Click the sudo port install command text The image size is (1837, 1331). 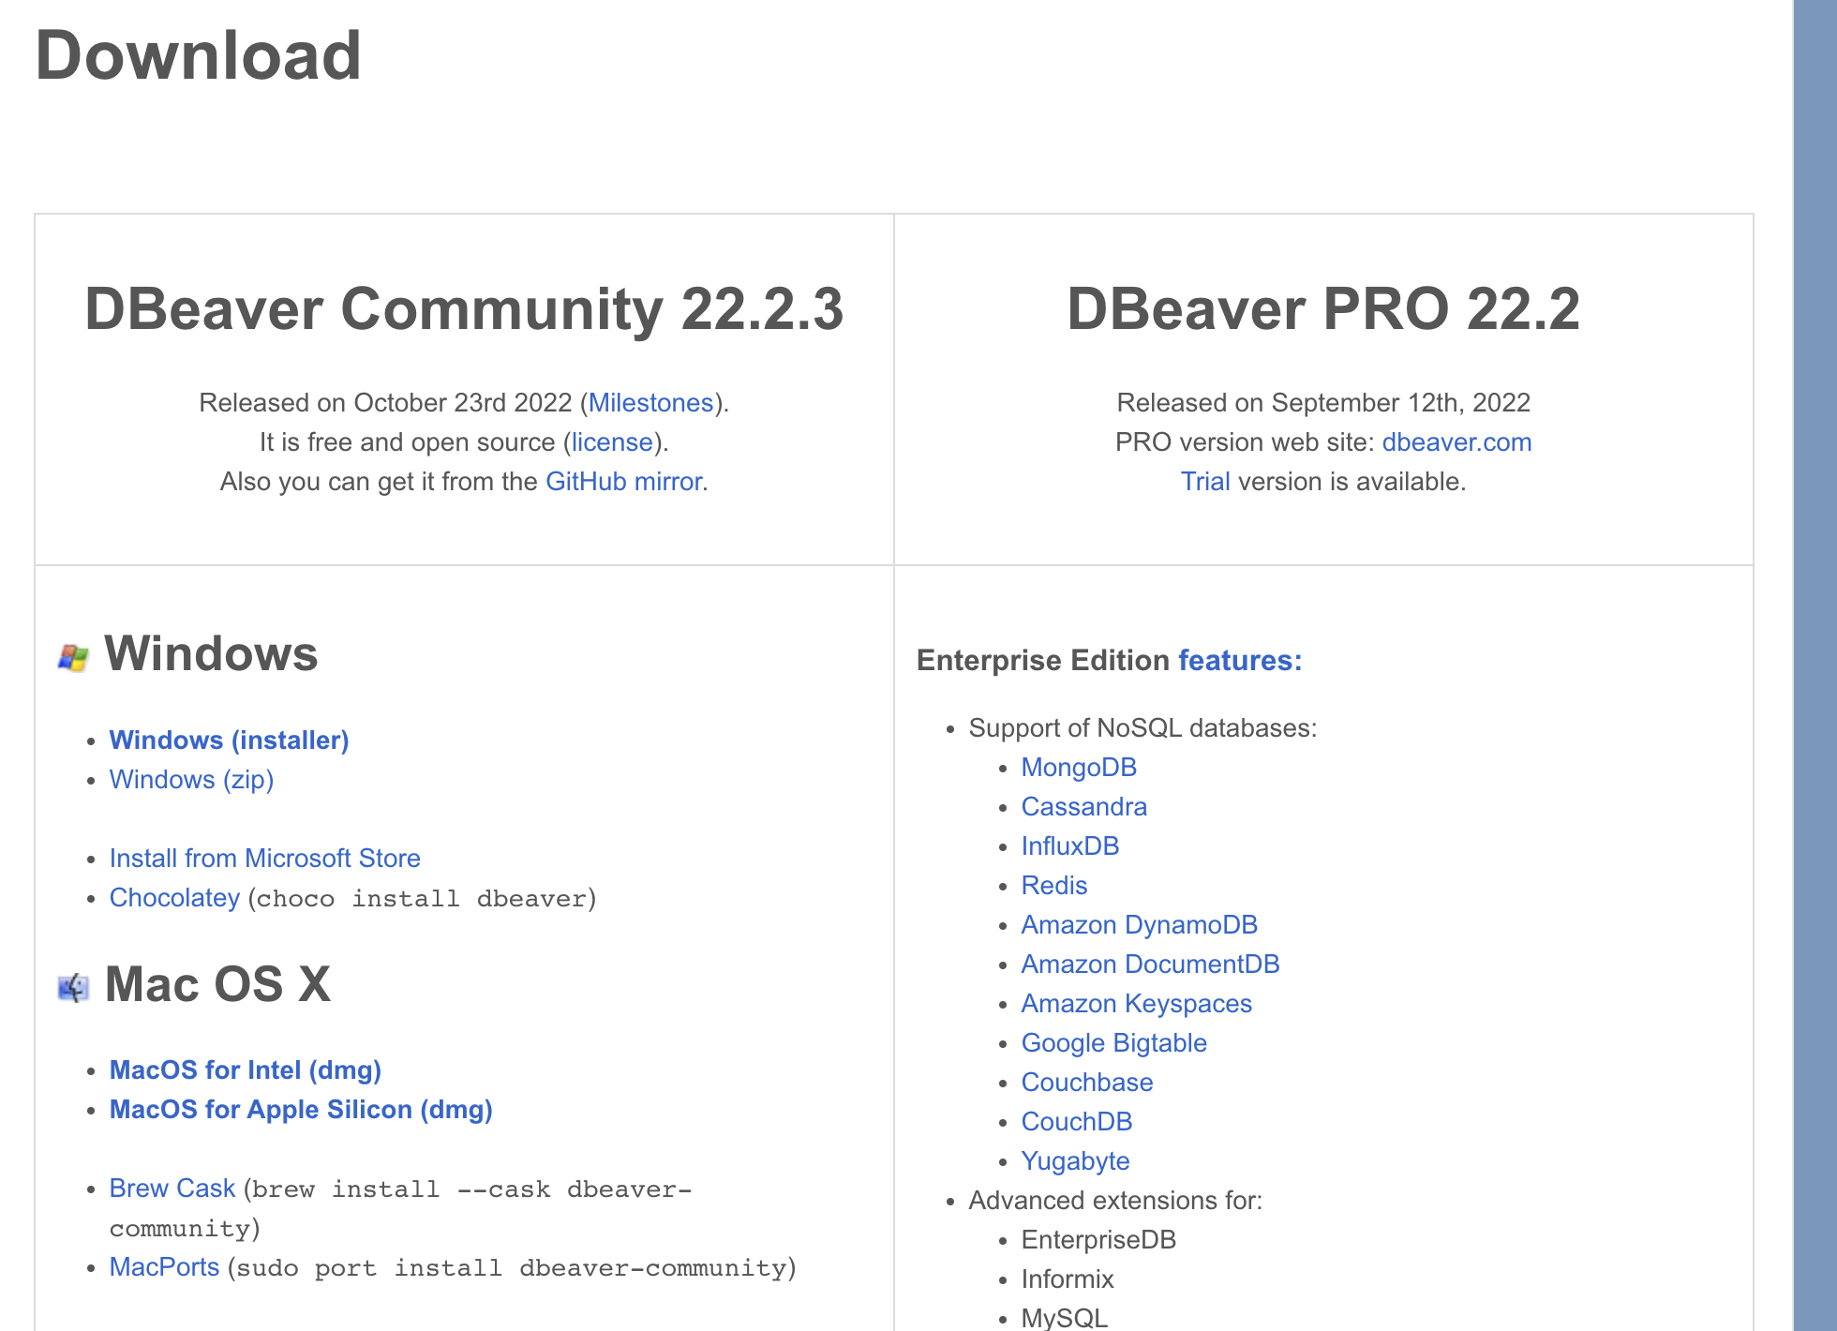pyautogui.click(x=512, y=1268)
